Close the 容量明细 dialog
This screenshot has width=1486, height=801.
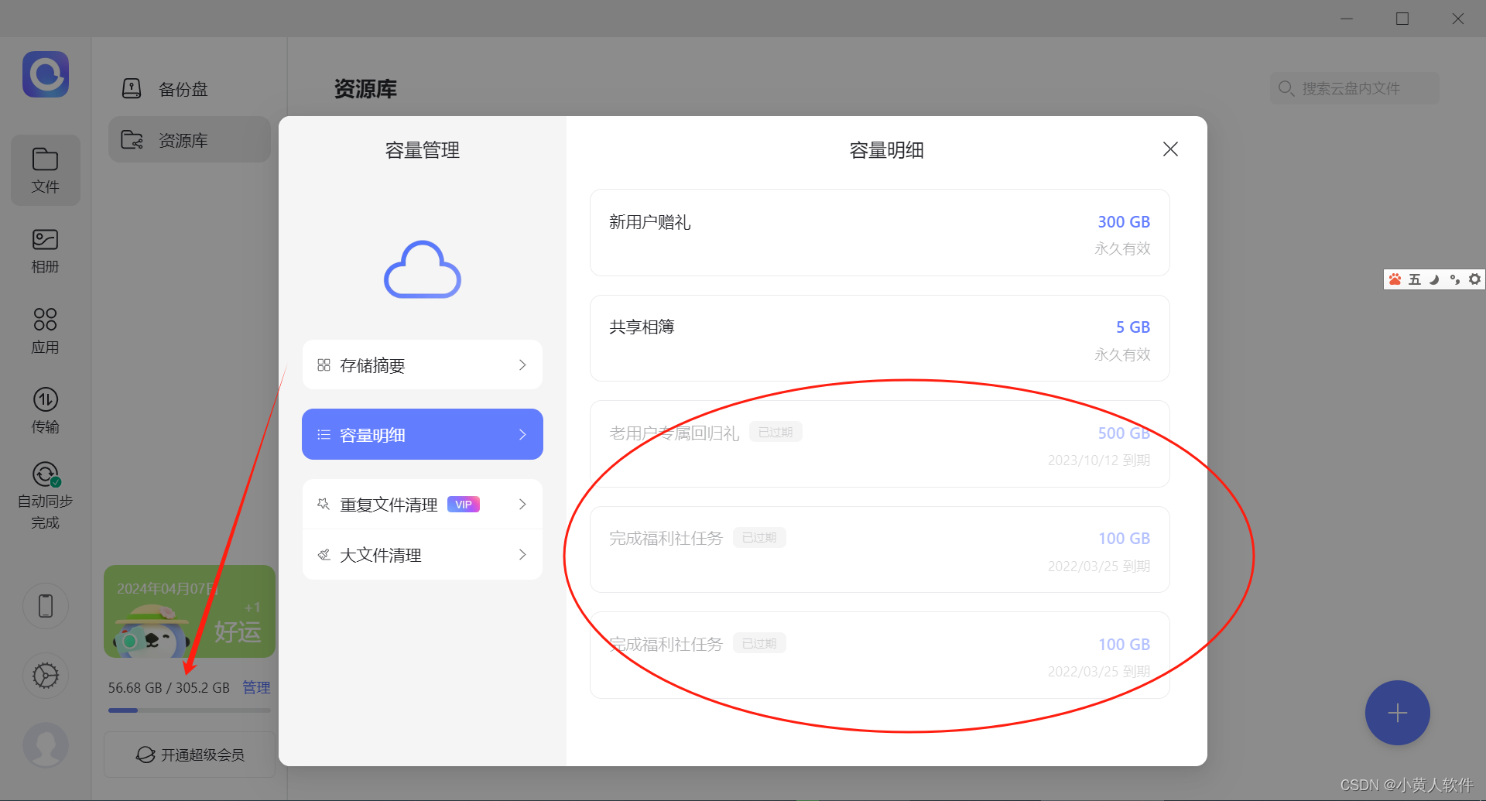(x=1170, y=149)
